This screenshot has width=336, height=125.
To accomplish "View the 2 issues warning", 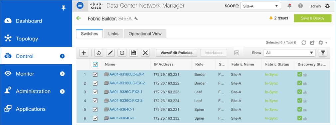I will pyautogui.click(x=278, y=18).
